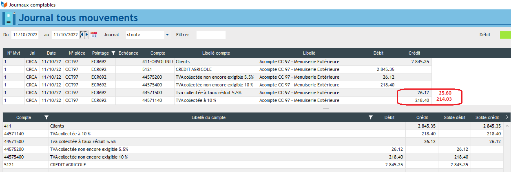
Task: Go to previous date with left arrow
Action: point(82,35)
